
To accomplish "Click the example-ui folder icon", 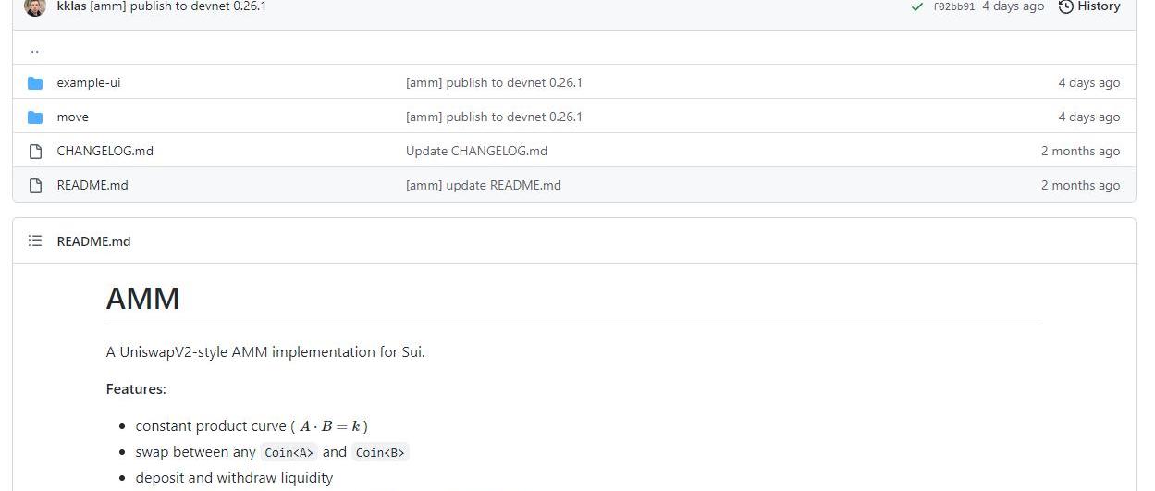I will point(35,83).
